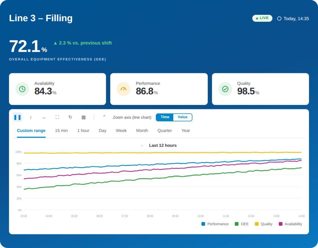This screenshot has width=318, height=248.
Task: Click the Availability clock icon
Action: coord(22,89)
